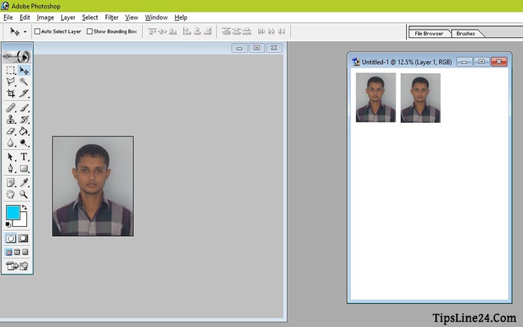The height and width of the screenshot is (327, 523).
Task: Select the Rectangular Marquee tool
Action: click(x=10, y=70)
